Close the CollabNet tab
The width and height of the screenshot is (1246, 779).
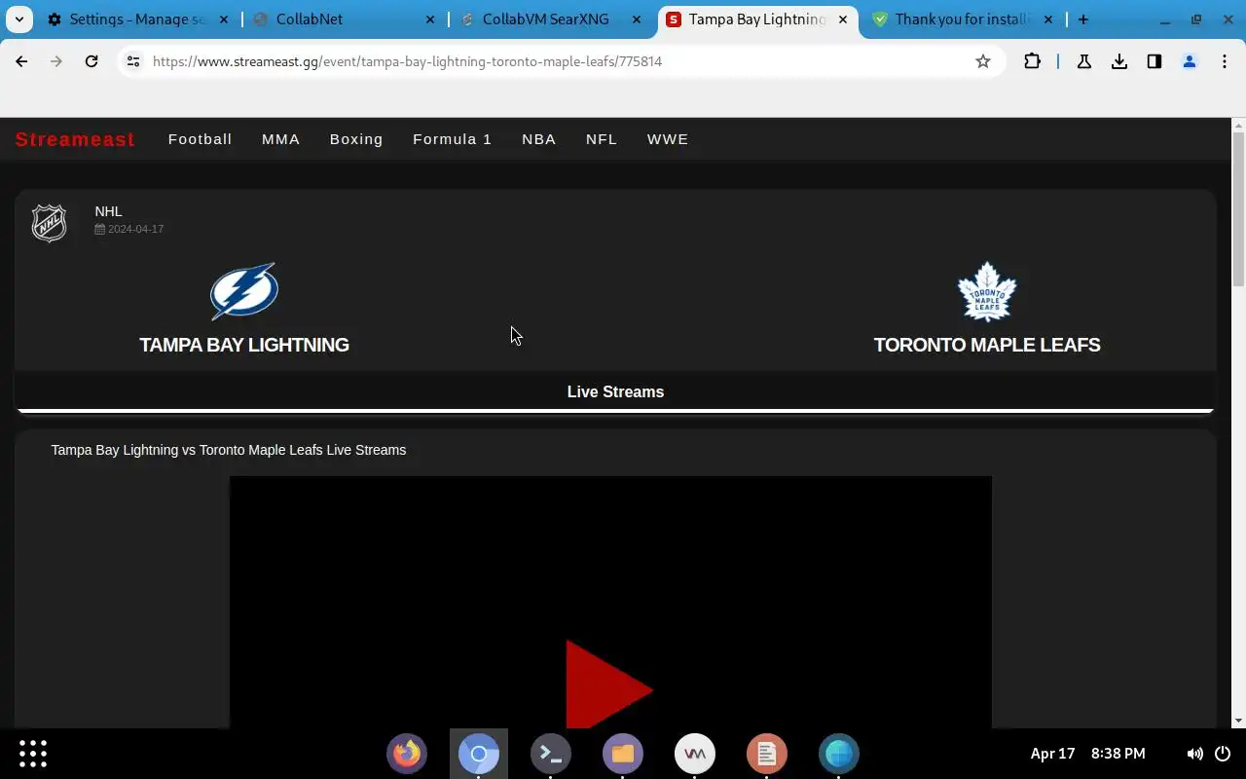(x=430, y=19)
